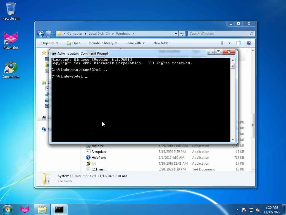Open the view options dropdown arrow
286x215 pixels.
pyautogui.click(x=230, y=43)
